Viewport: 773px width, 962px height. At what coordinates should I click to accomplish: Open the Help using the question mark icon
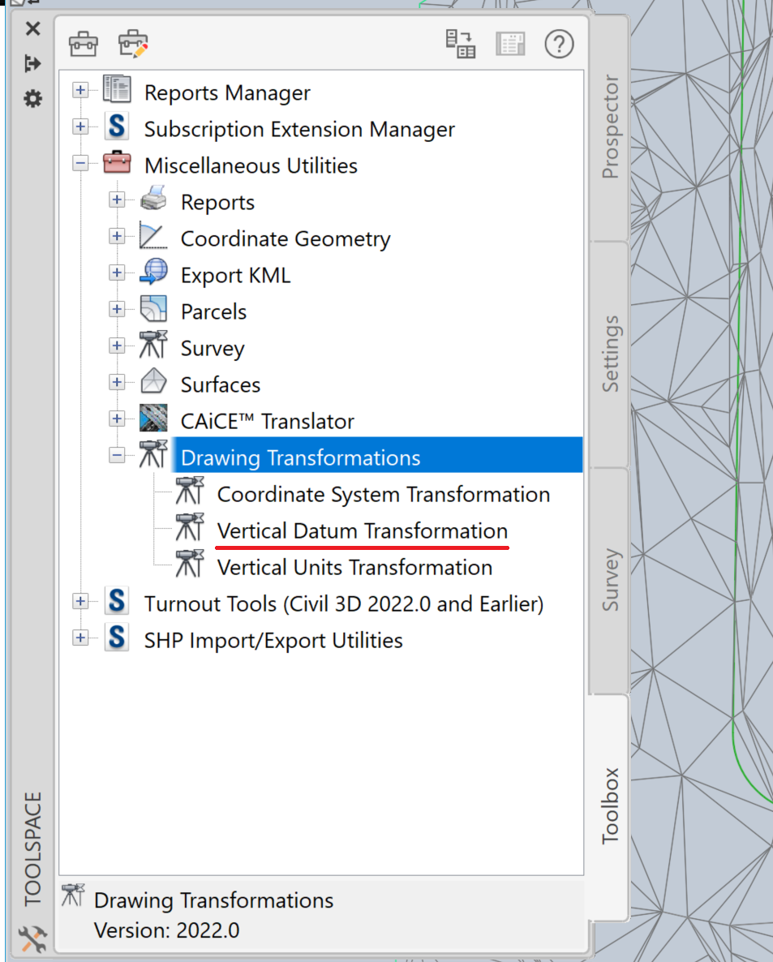point(559,45)
